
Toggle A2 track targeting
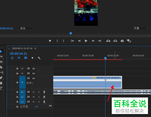tap(22, 97)
